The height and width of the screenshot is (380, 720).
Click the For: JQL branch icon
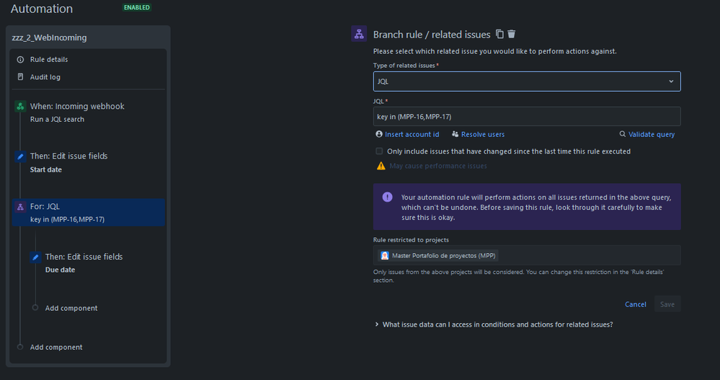pos(20,207)
